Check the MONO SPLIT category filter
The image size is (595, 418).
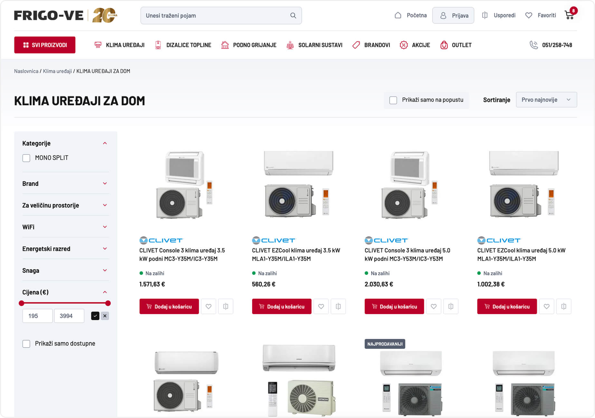tap(26, 158)
